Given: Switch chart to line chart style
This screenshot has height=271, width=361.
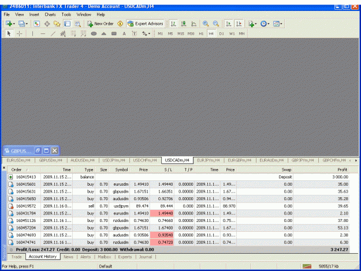Looking at the screenshot, I should [x=193, y=24].
